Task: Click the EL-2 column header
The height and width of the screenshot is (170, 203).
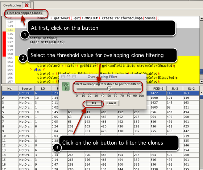Action: 191,89
